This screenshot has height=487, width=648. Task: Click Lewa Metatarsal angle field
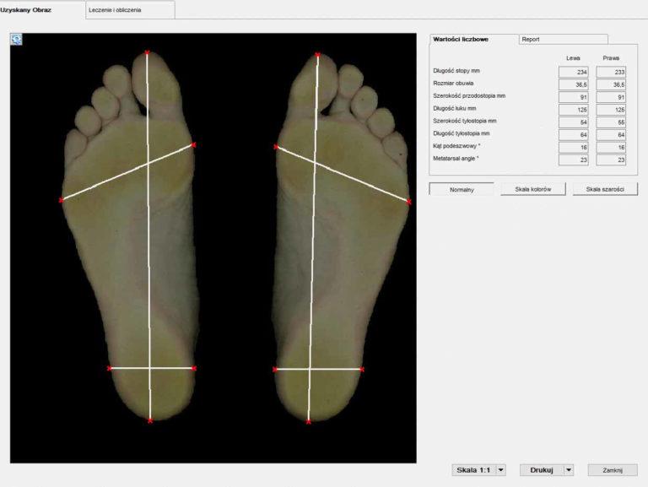tap(573, 160)
